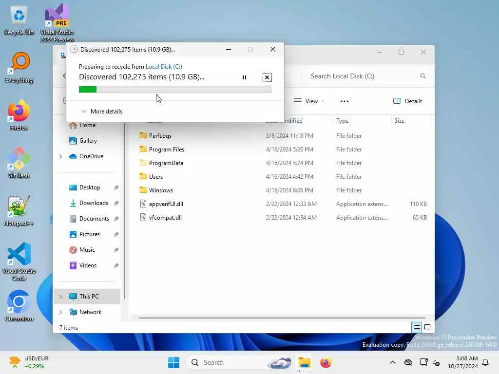This screenshot has width=499, height=374.
Task: Toggle the Details pane button
Action: click(x=408, y=101)
